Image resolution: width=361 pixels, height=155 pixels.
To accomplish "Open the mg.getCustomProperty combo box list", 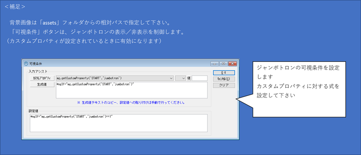I will [x=171, y=78].
